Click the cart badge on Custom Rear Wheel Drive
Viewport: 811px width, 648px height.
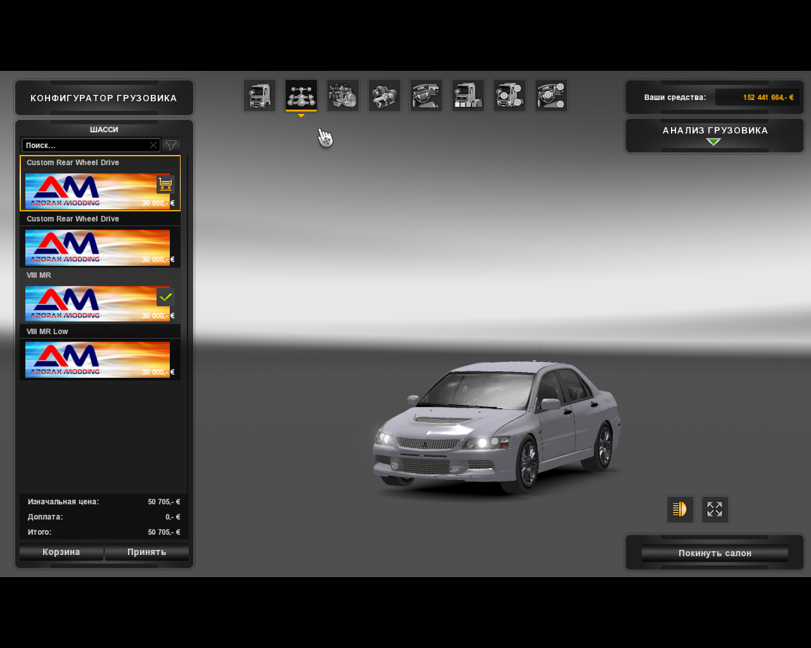[x=165, y=184]
